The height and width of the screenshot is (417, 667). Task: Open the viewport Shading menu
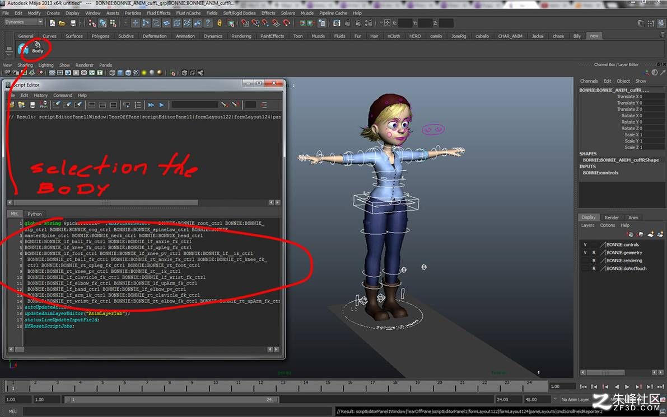25,65
